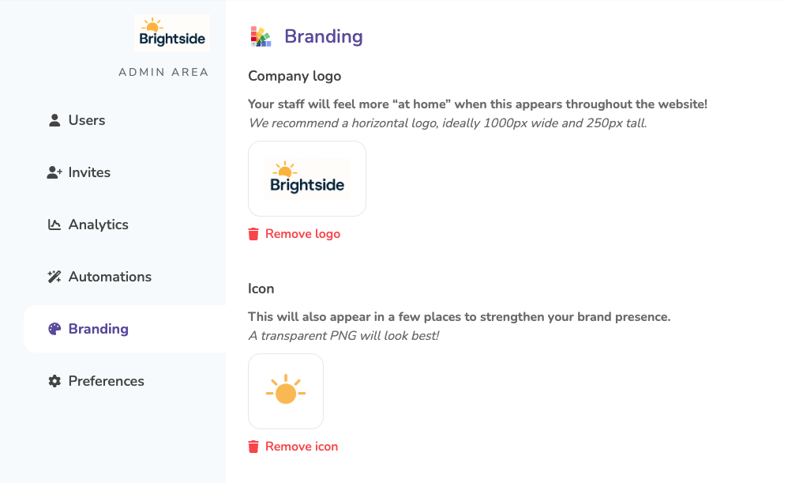Click the Automations magic wand icon

coord(54,277)
